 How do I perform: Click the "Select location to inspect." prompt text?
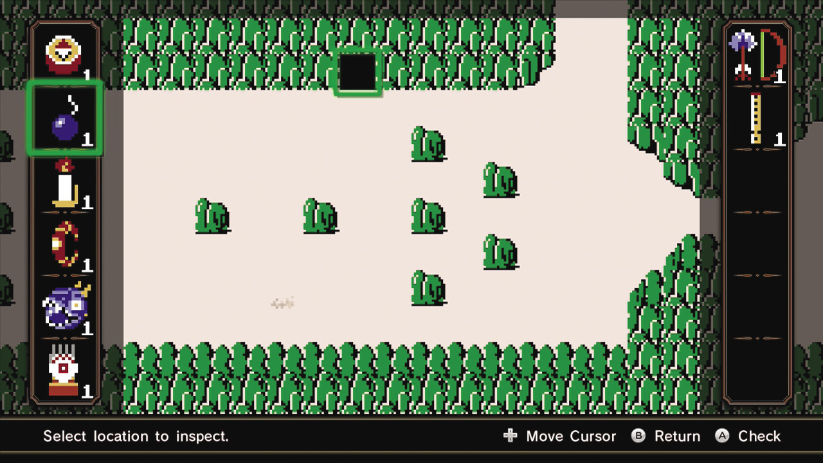click(136, 436)
